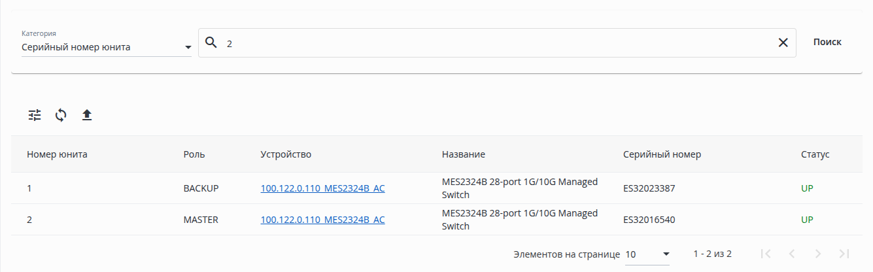Go to the previous page arrow
Image resolution: width=873 pixels, height=272 pixels.
(x=792, y=254)
